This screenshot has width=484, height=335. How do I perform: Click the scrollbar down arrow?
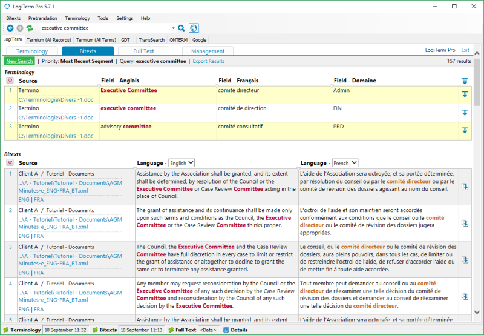[x=477, y=312]
